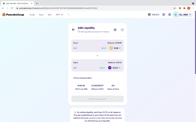Viewport: 196px width, 122px height.
Task: Click the 0% Share of Pool value
Action: click(113, 86)
